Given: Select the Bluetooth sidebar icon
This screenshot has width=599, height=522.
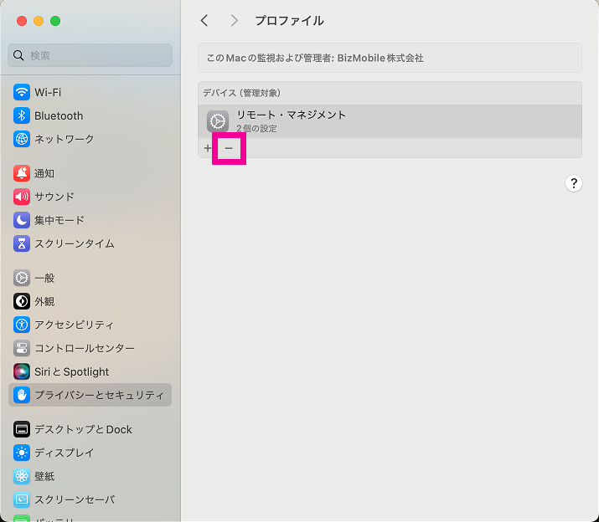Looking at the screenshot, I should coord(22,115).
